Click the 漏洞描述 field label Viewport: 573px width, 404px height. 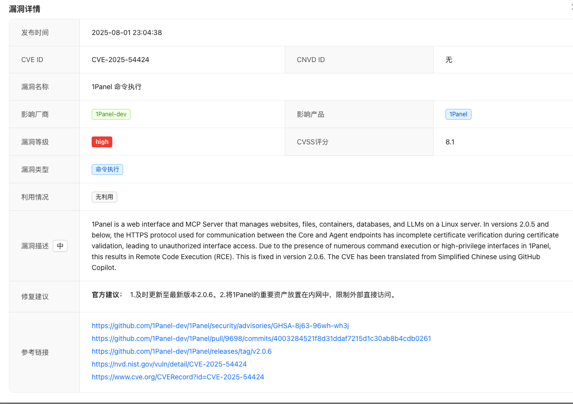click(34, 246)
